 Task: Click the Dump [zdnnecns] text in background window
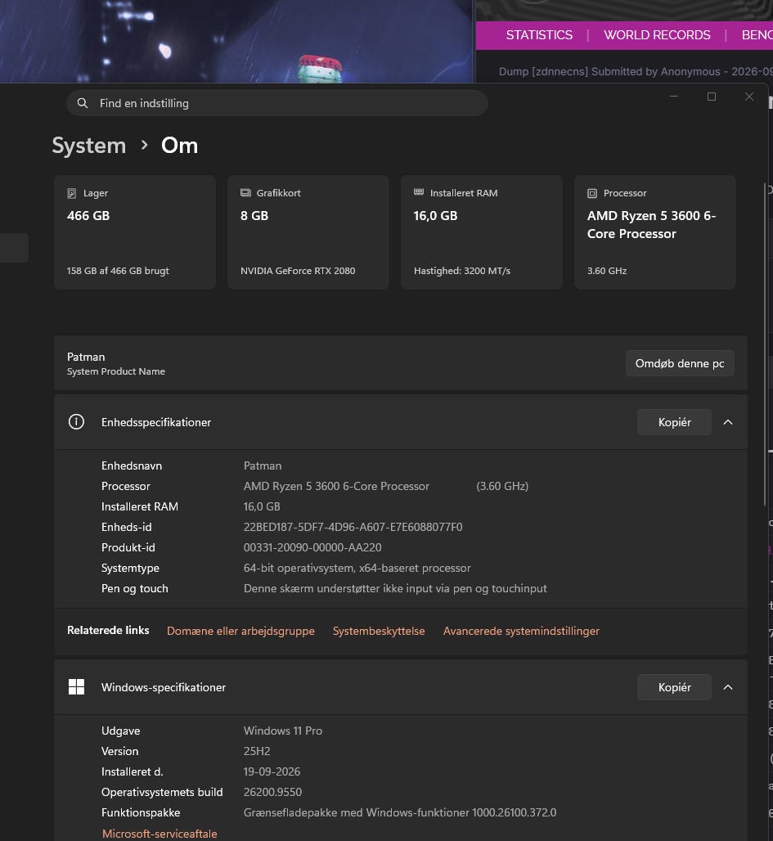click(636, 72)
